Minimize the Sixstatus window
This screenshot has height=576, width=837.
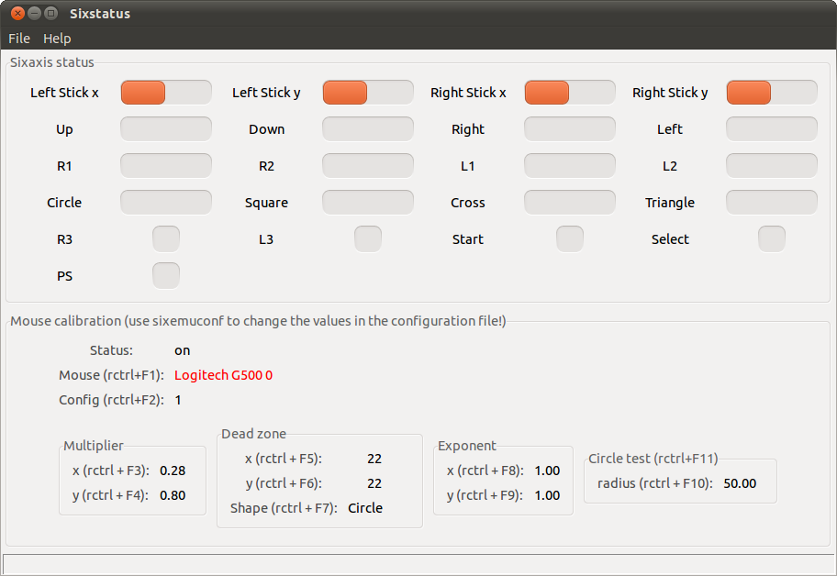coord(34,14)
